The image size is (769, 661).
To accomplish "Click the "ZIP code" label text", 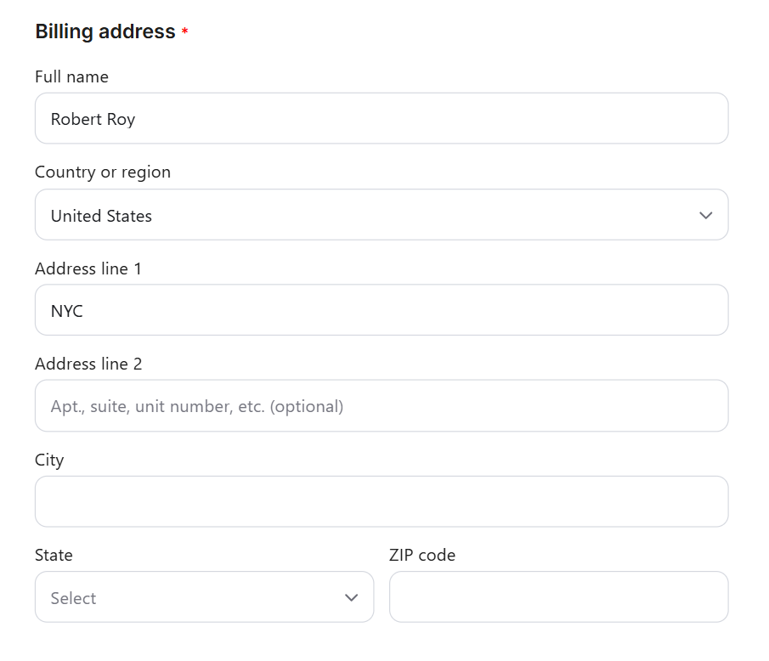I will tap(422, 556).
